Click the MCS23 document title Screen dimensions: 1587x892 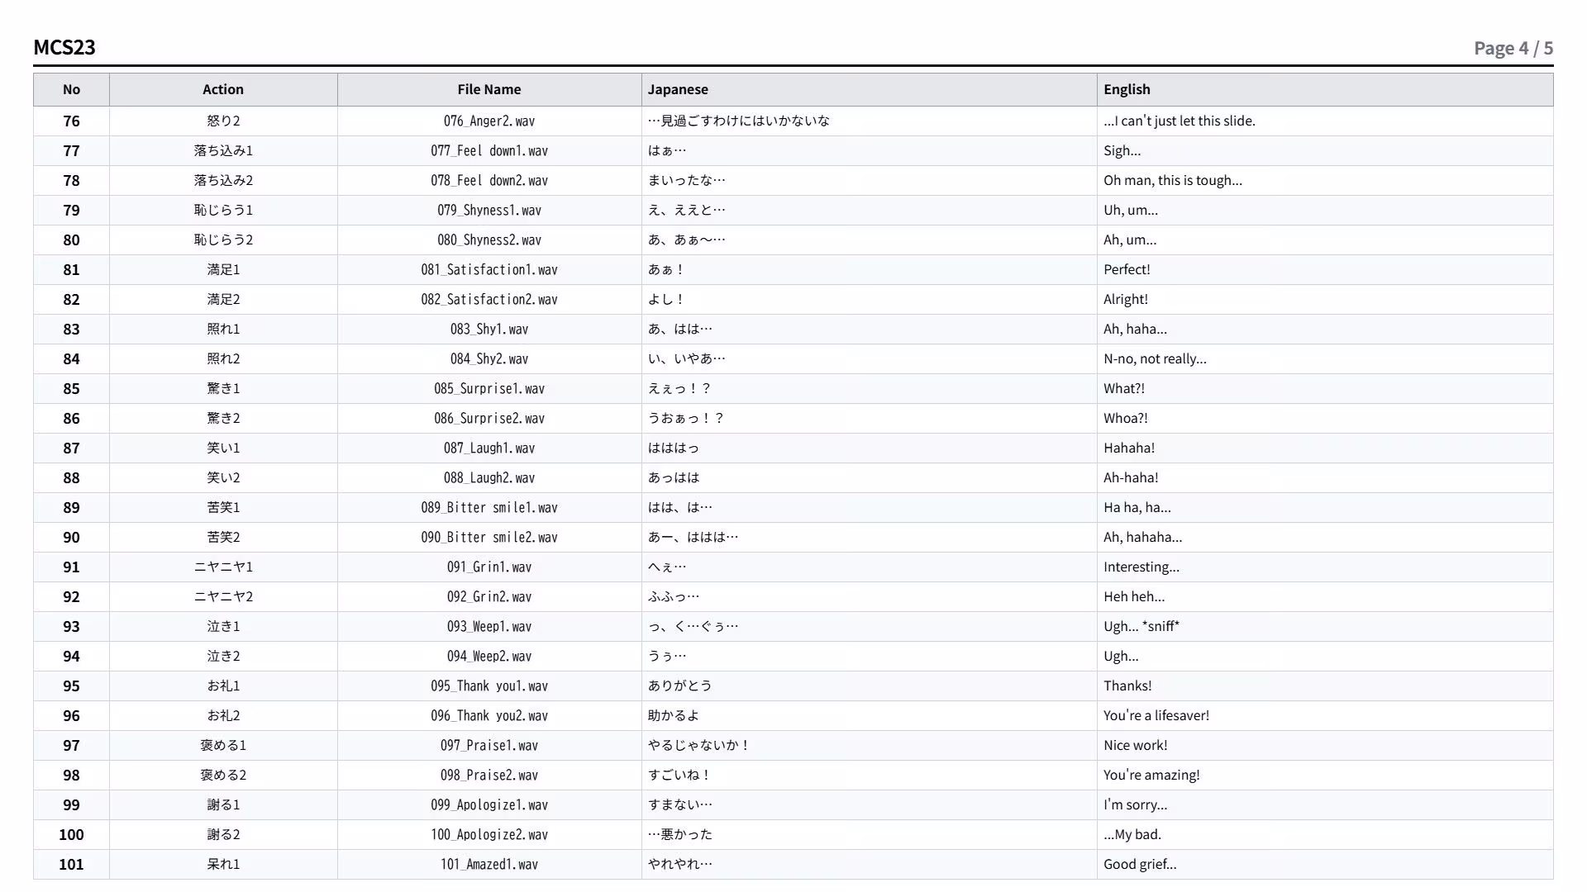(64, 47)
